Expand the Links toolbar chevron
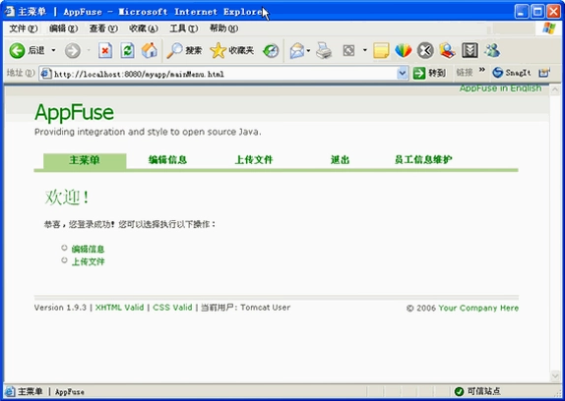The height and width of the screenshot is (401, 565). [x=481, y=70]
